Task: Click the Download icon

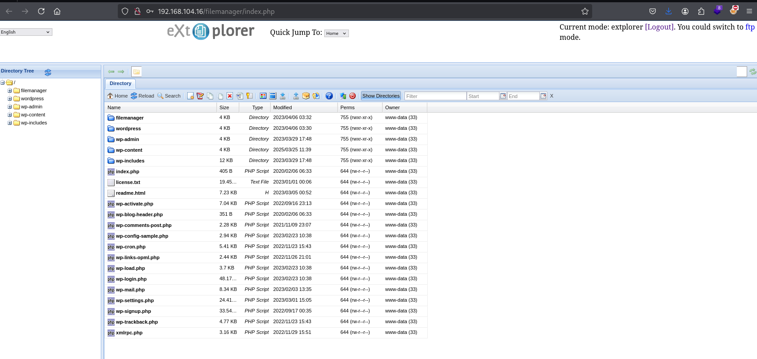Action: coord(283,96)
